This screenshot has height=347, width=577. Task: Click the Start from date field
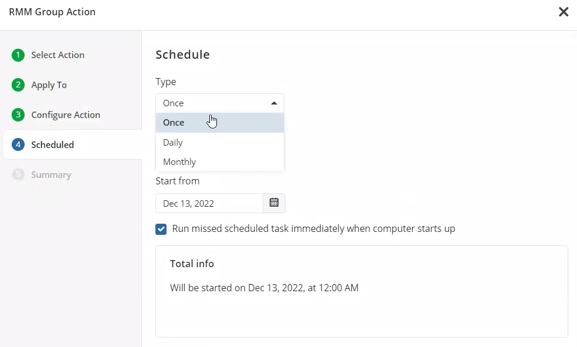(209, 203)
